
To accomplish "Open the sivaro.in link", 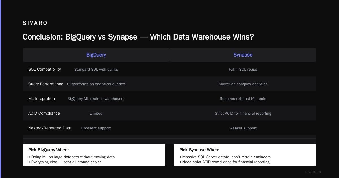I will (313, 172).
